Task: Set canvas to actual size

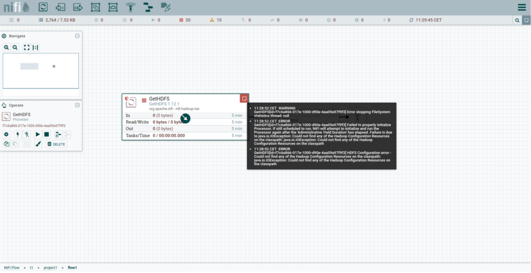Action: [x=35, y=48]
